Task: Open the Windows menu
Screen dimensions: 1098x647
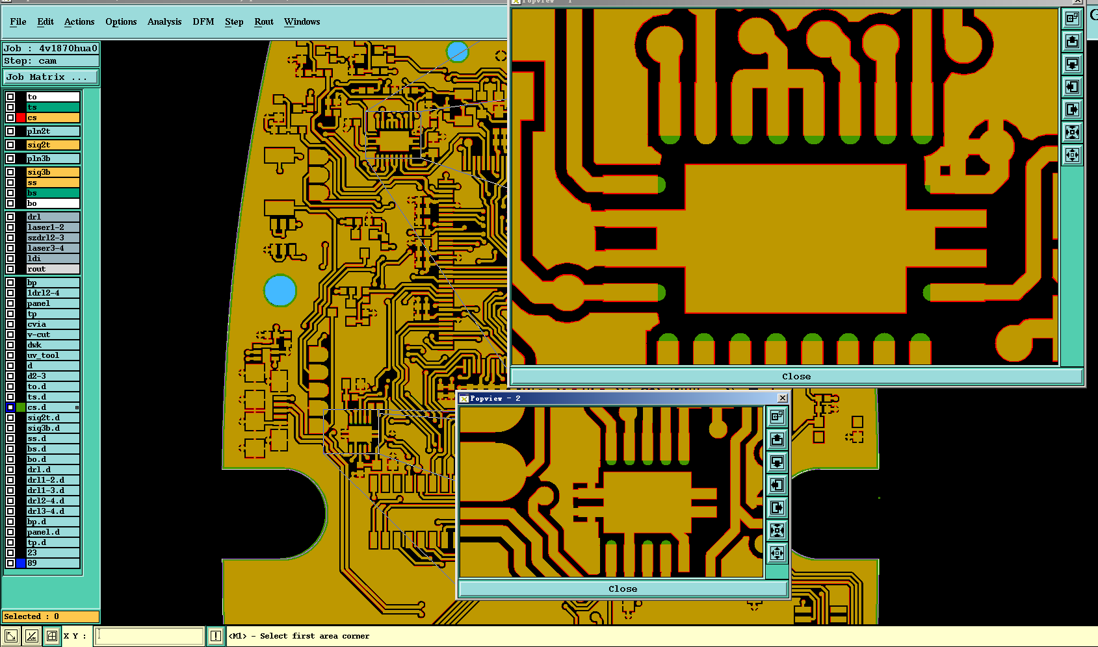Action: (x=302, y=21)
